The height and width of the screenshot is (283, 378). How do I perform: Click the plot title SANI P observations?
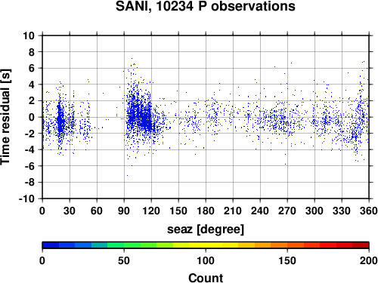point(206,6)
